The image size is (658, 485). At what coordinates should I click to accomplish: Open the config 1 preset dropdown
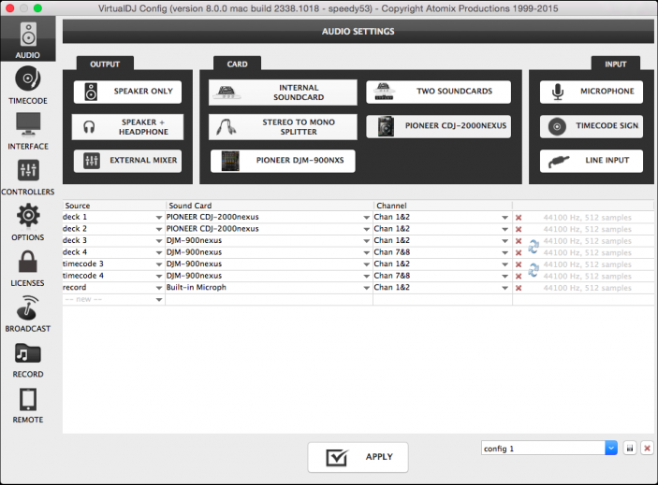pos(611,449)
